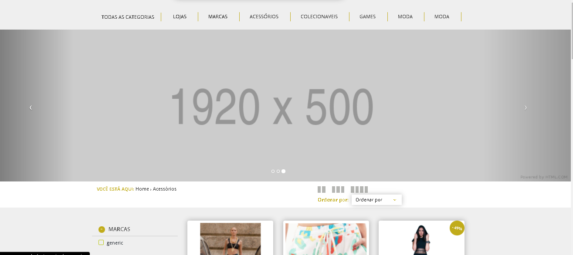Select third carousel indicator dot
Image resolution: width=573 pixels, height=255 pixels.
tap(283, 171)
